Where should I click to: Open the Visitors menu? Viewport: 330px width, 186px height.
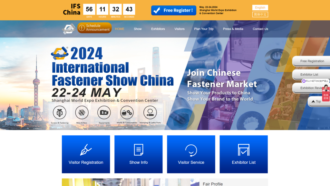(179, 29)
